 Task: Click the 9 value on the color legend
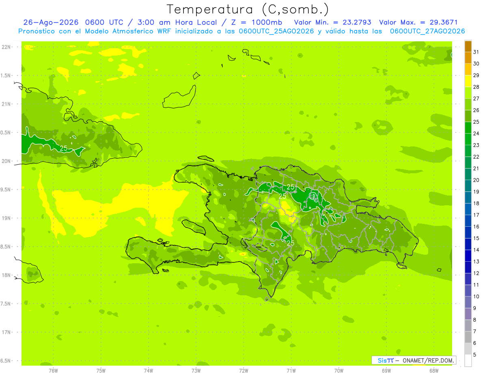coord(474,308)
